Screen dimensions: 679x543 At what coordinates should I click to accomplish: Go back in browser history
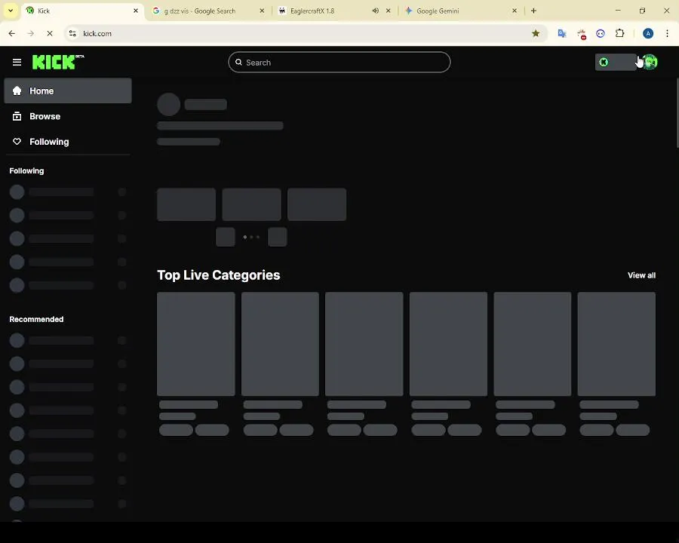click(11, 33)
